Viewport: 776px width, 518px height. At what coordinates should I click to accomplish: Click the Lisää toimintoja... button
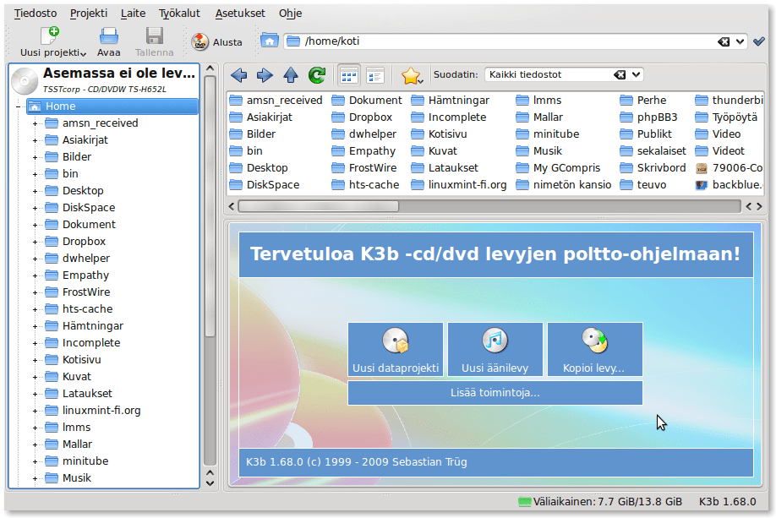point(495,393)
